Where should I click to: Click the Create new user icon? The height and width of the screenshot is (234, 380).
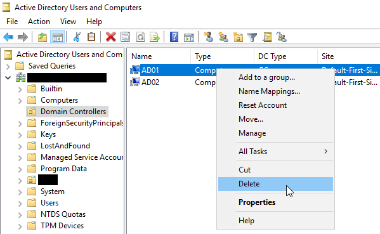209,37
